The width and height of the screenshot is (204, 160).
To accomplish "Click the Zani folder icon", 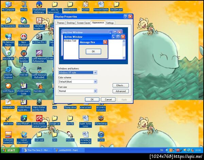I will (55, 137).
